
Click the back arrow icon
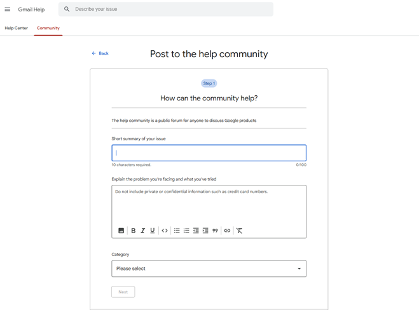tap(94, 53)
